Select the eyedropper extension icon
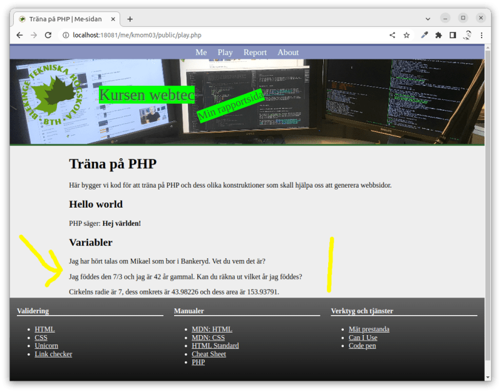 coord(425,35)
